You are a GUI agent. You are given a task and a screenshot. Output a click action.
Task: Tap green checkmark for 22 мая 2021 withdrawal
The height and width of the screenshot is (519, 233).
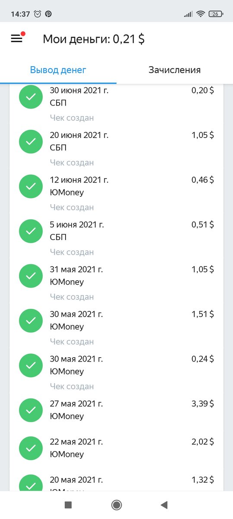point(31,448)
